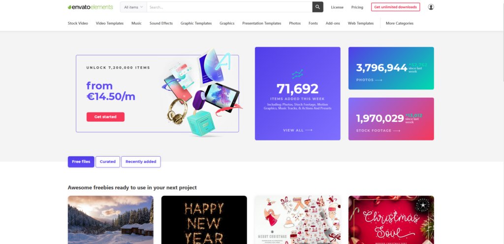Viewport: 504px width, 244px height.
Task: Focus the Search input field
Action: click(229, 7)
